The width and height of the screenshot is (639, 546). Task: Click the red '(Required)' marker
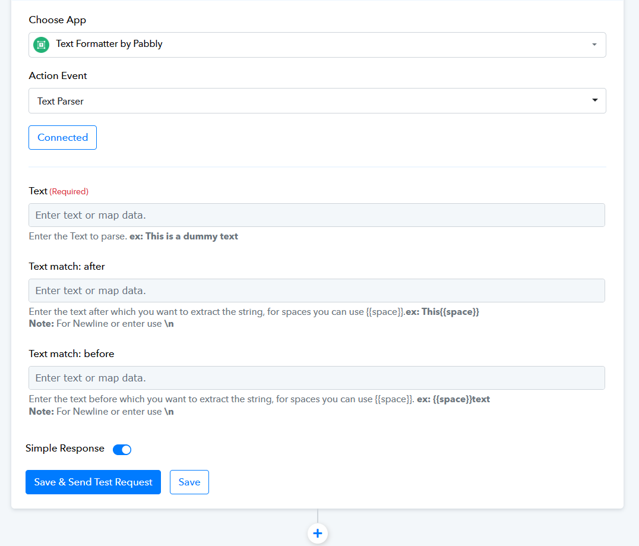pos(69,192)
